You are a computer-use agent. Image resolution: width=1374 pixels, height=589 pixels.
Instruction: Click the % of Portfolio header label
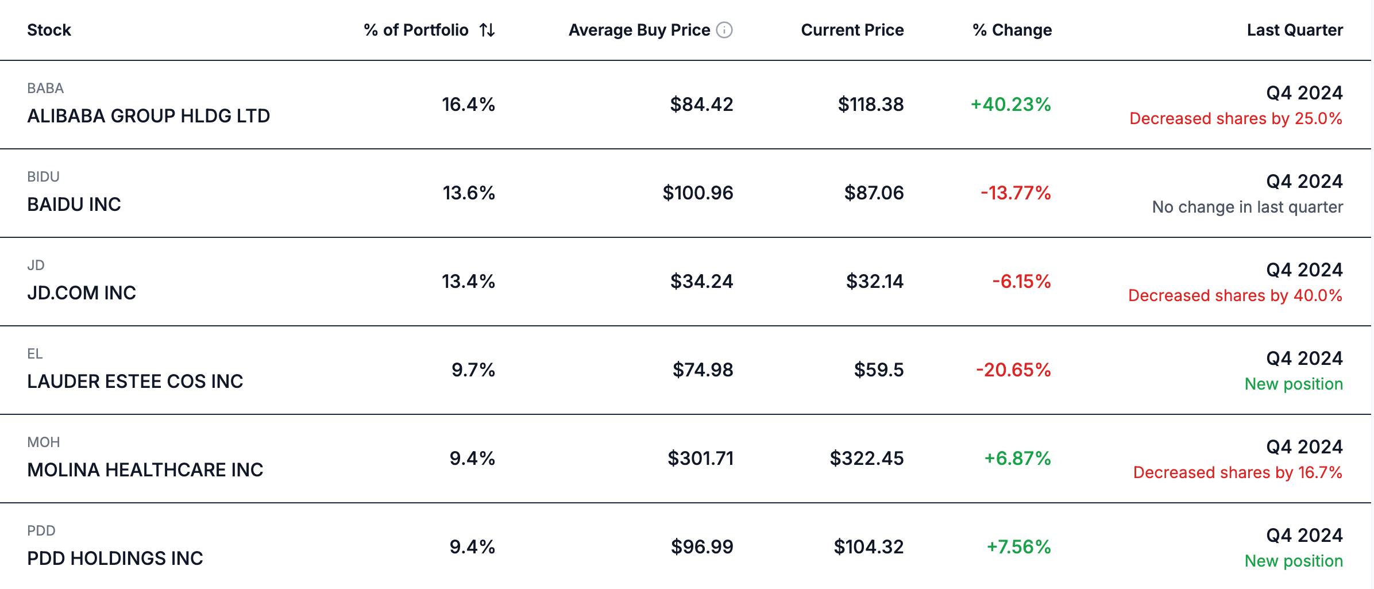(x=416, y=30)
